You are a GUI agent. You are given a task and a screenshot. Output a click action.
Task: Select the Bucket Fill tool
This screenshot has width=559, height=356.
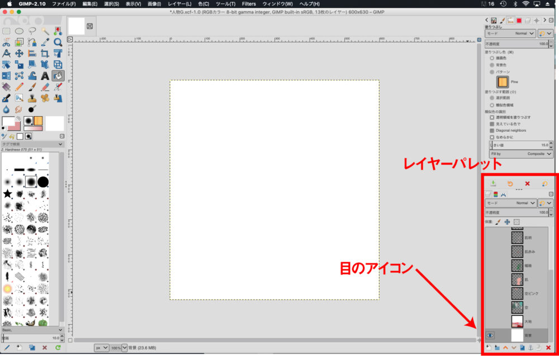[x=58, y=75]
